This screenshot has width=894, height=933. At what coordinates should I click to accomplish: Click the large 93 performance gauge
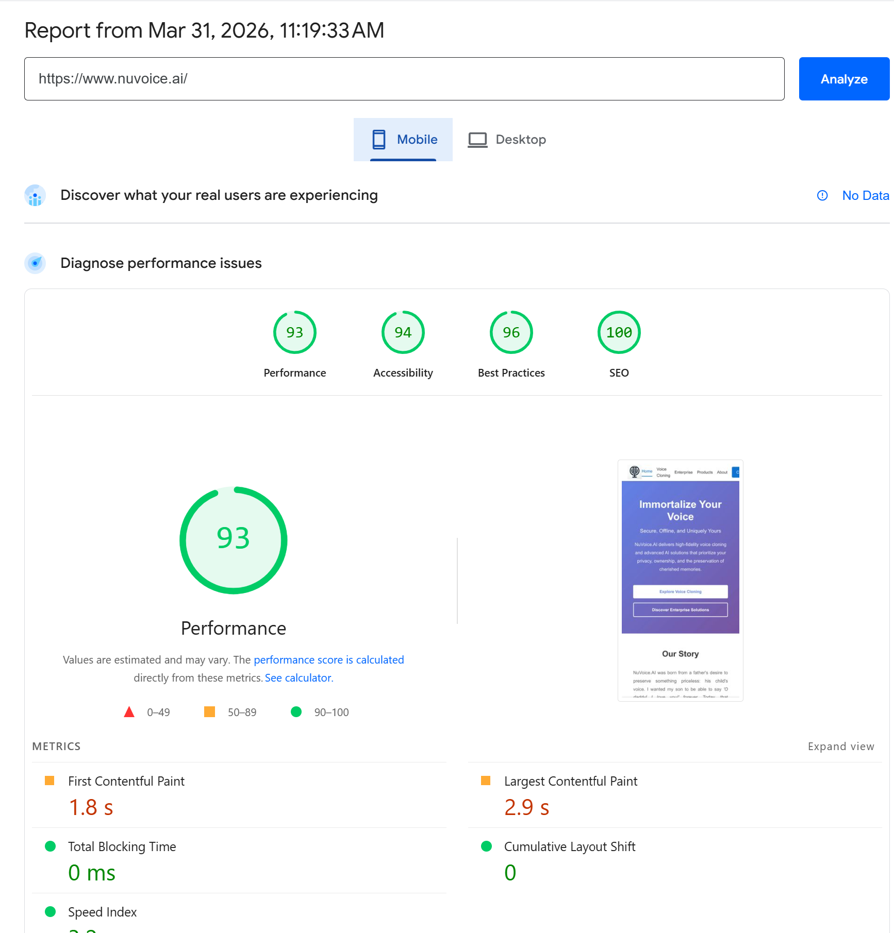tap(234, 540)
